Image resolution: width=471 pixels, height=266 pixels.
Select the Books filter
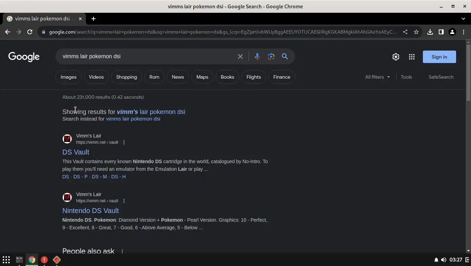[228, 77]
